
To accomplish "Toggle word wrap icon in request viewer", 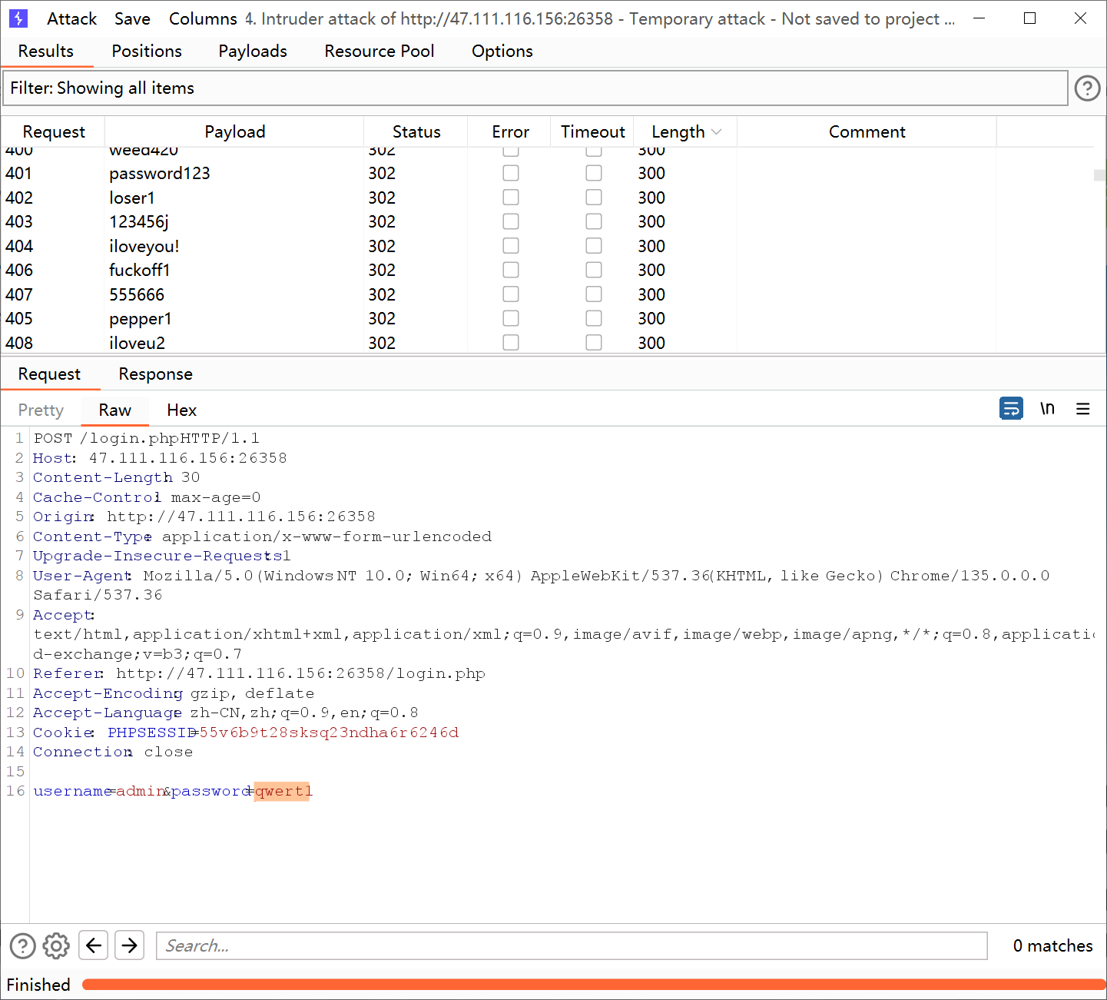I will (x=1011, y=408).
